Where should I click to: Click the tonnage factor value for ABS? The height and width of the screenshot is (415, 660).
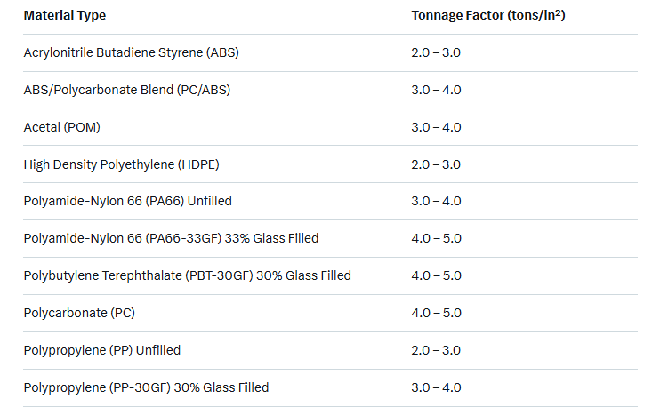pyautogui.click(x=436, y=52)
